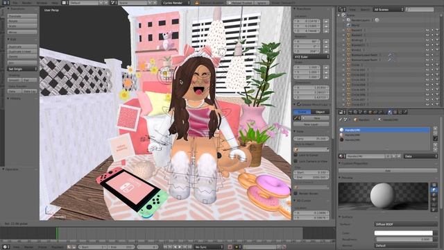Toggle the Lock to Cursor checkbox

[x=296, y=155]
